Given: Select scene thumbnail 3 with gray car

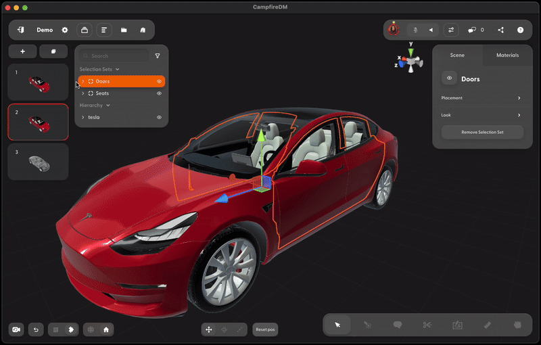Looking at the screenshot, I should click(x=38, y=162).
